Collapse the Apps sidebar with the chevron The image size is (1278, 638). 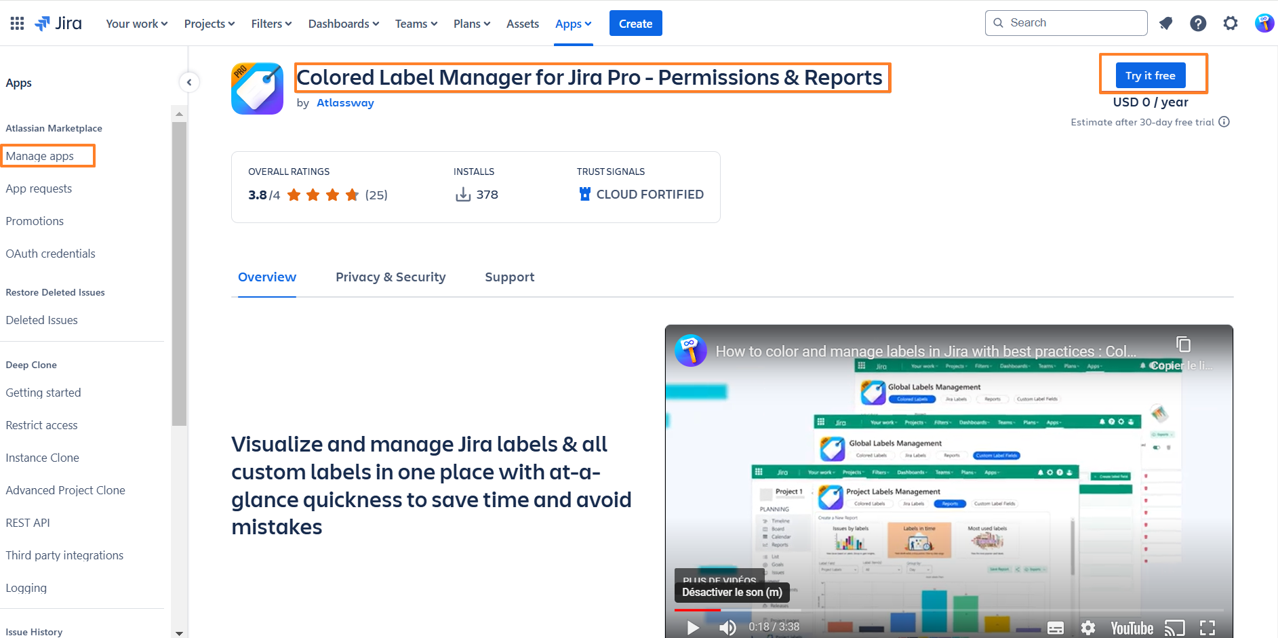[x=189, y=82]
